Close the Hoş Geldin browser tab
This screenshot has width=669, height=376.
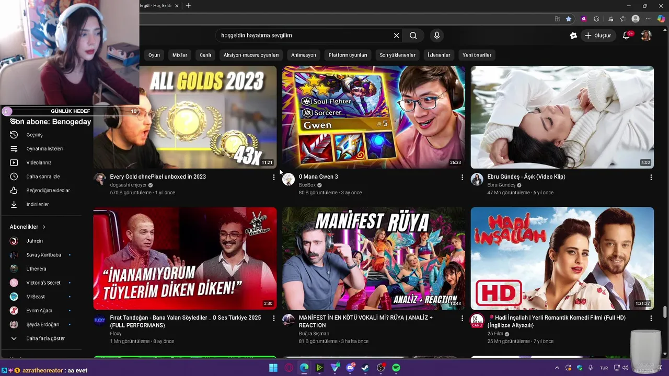[x=177, y=6]
